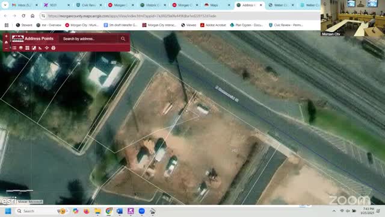Open File Explorer from the taskbar
The height and width of the screenshot is (217, 385).
click(97, 211)
